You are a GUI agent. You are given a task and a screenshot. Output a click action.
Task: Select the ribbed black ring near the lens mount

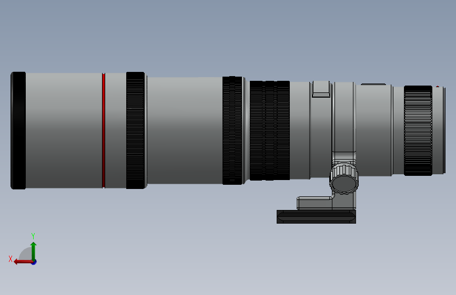[x=418, y=131]
